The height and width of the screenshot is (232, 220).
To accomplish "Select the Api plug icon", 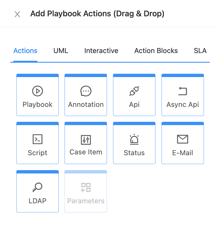I will point(134,91).
